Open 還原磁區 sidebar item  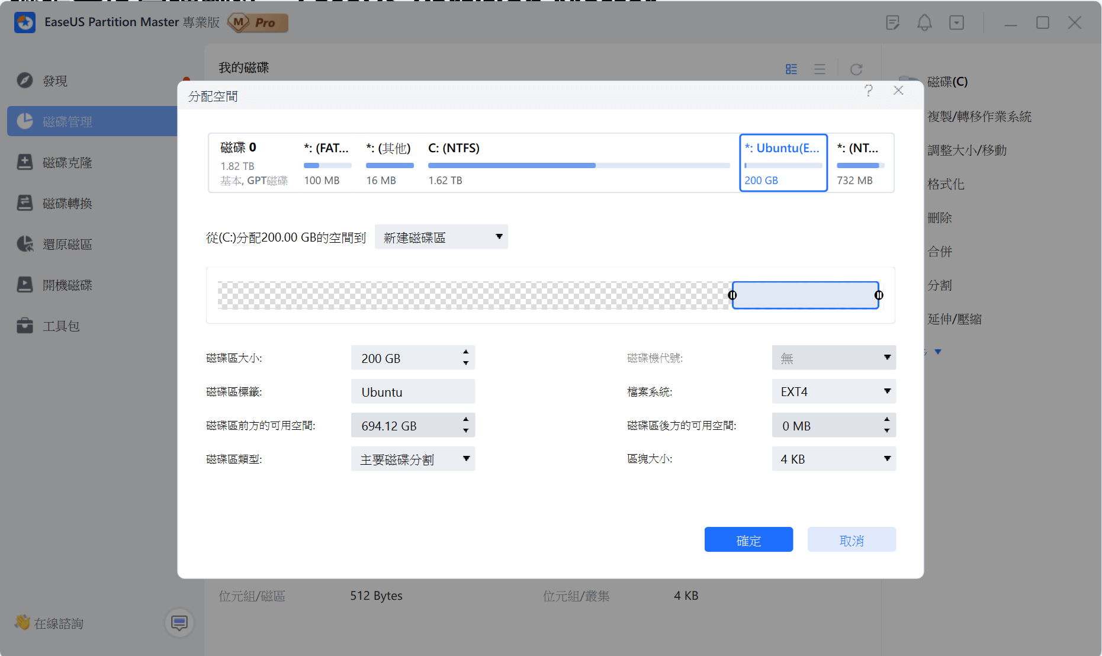point(67,244)
